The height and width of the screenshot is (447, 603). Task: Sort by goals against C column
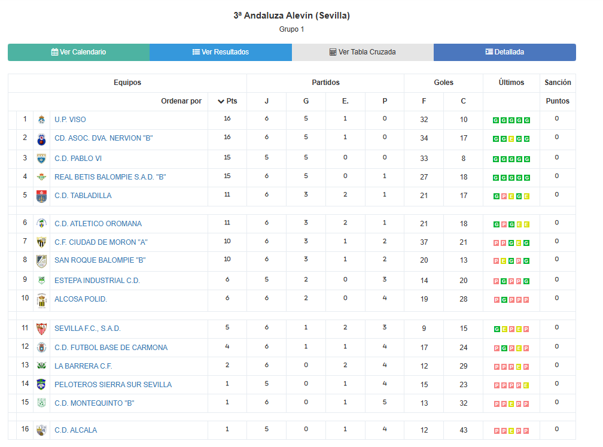point(464,101)
